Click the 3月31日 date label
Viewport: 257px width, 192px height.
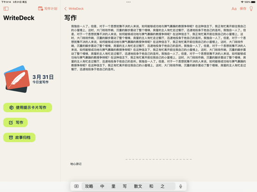43,77
